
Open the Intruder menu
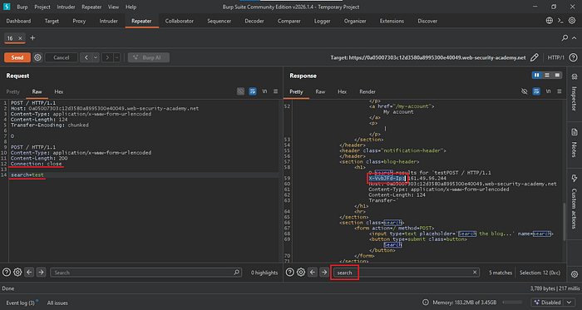[66, 7]
